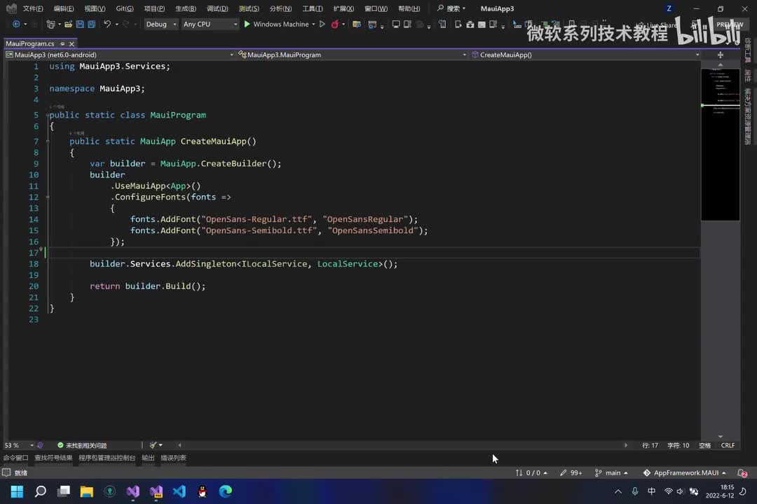The image size is (757, 504).
Task: Click the pending changes pencil 99+
Action: (x=571, y=472)
